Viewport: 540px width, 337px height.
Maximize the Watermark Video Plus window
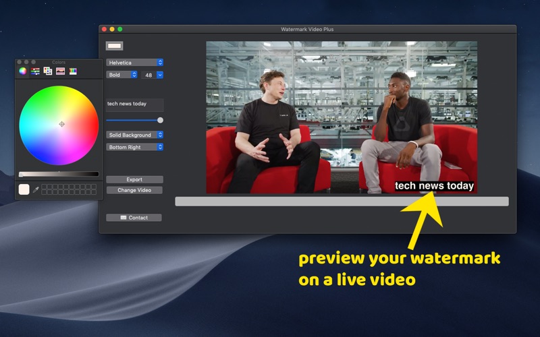[120, 29]
